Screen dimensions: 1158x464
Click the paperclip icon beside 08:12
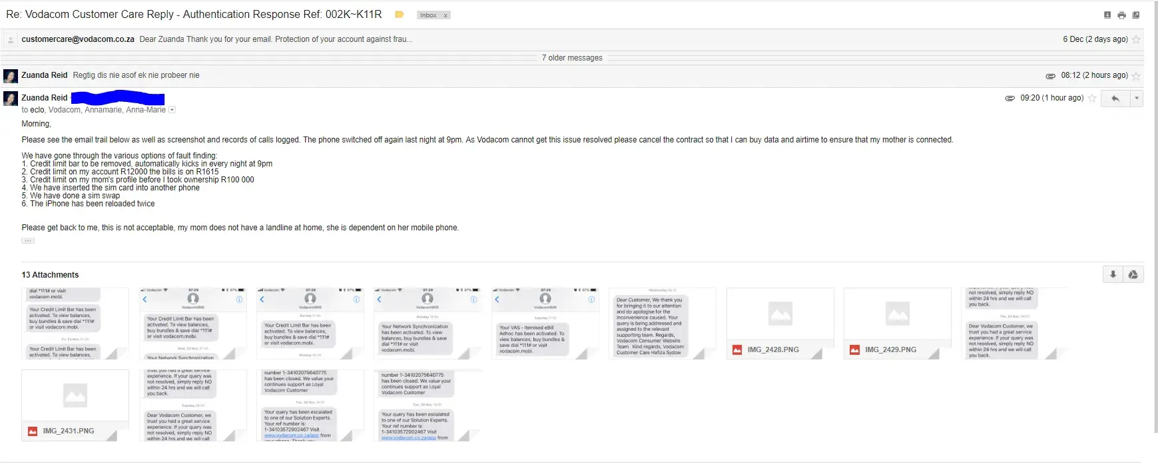pyautogui.click(x=1051, y=76)
